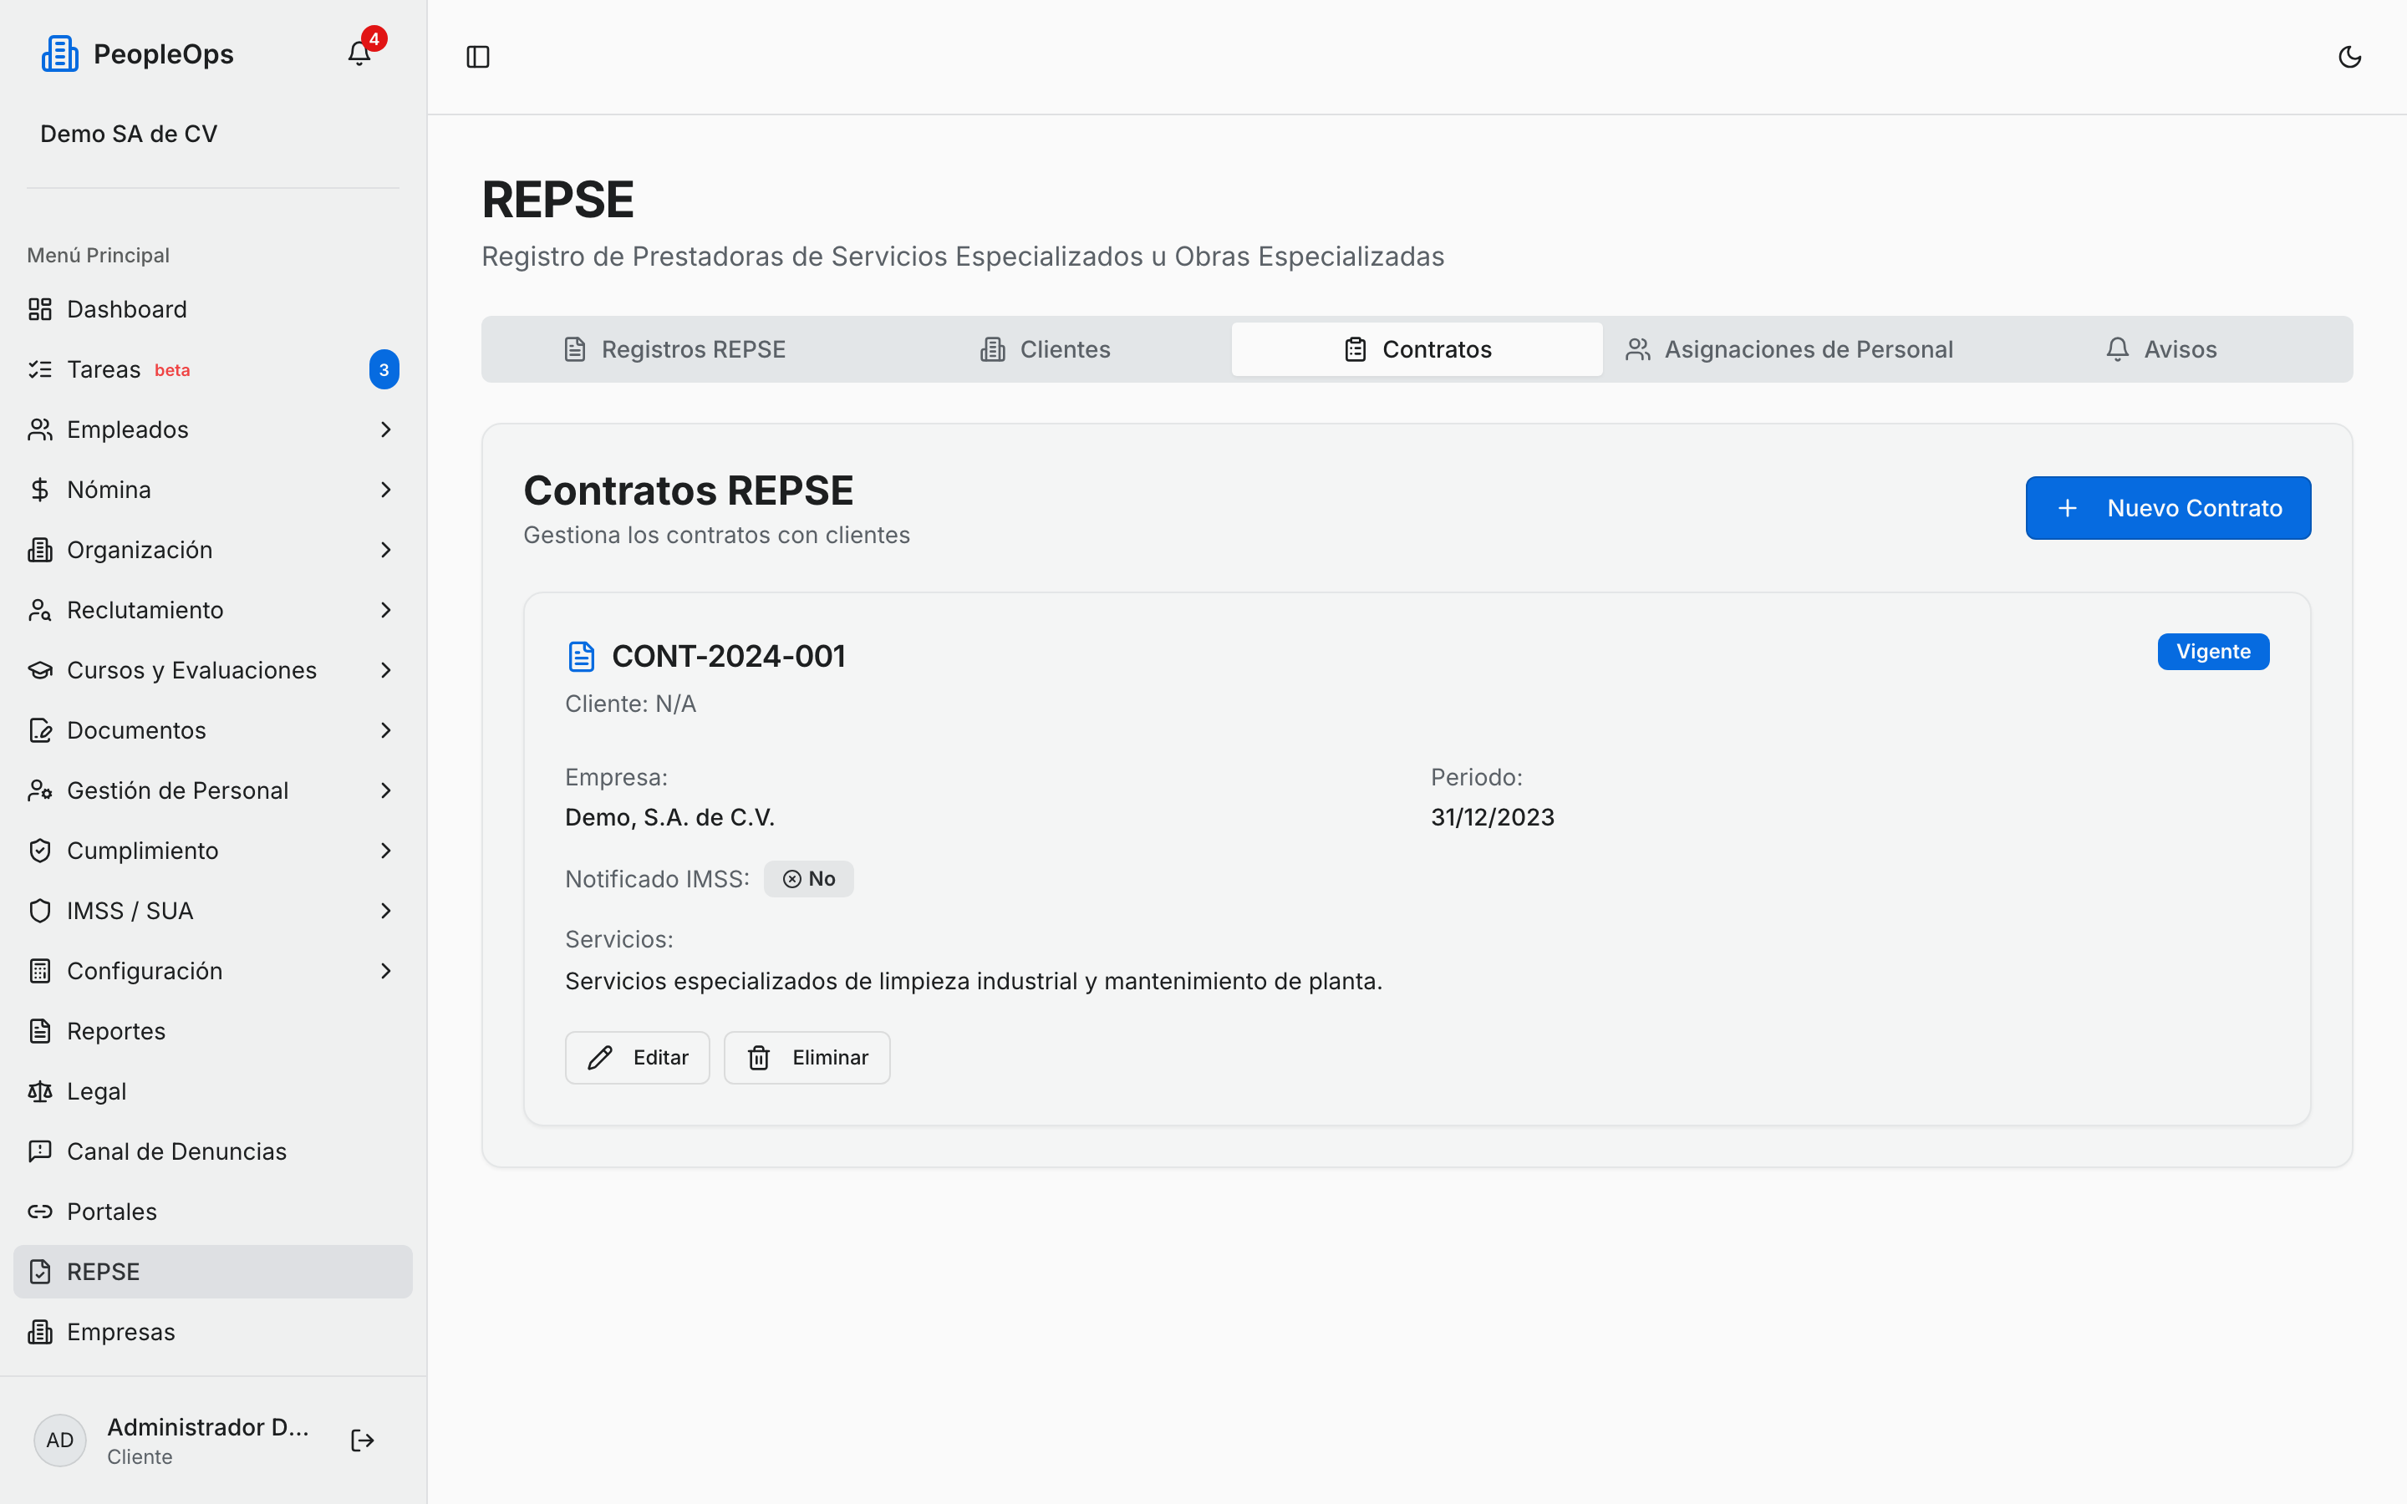Toggle the sidebar panel icon

click(477, 57)
